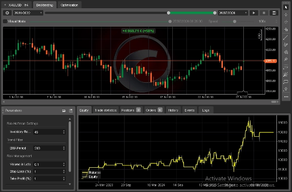Click the Take Profit stepper arrows
This screenshot has width=292, height=192.
pos(64,178)
